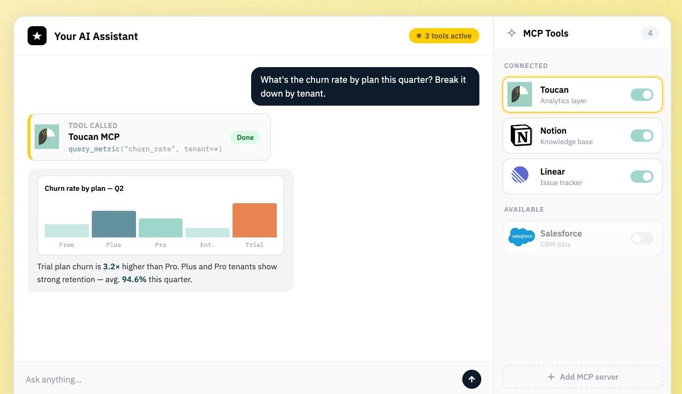This screenshot has height=394, width=682.
Task: Click the Toucan server name label
Action: (x=555, y=90)
